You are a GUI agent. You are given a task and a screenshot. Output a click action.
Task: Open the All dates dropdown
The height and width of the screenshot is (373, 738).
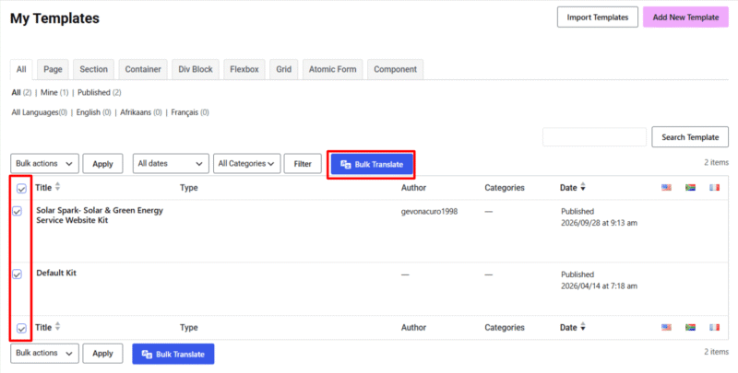[171, 164]
